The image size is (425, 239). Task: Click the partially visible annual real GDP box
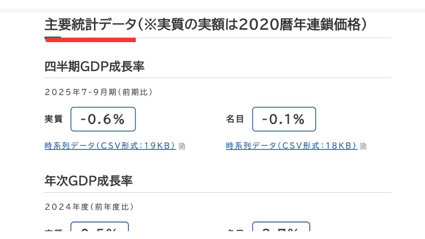click(x=99, y=227)
